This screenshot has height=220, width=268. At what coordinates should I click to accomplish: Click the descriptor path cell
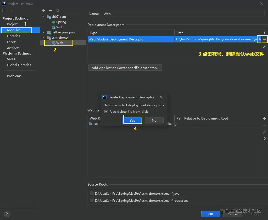[217, 39]
